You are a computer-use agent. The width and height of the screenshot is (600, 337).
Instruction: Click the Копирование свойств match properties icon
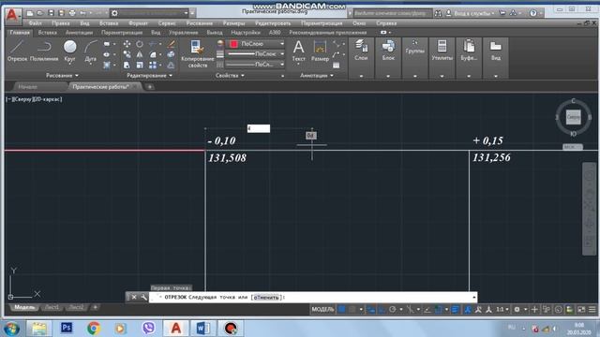(x=198, y=53)
